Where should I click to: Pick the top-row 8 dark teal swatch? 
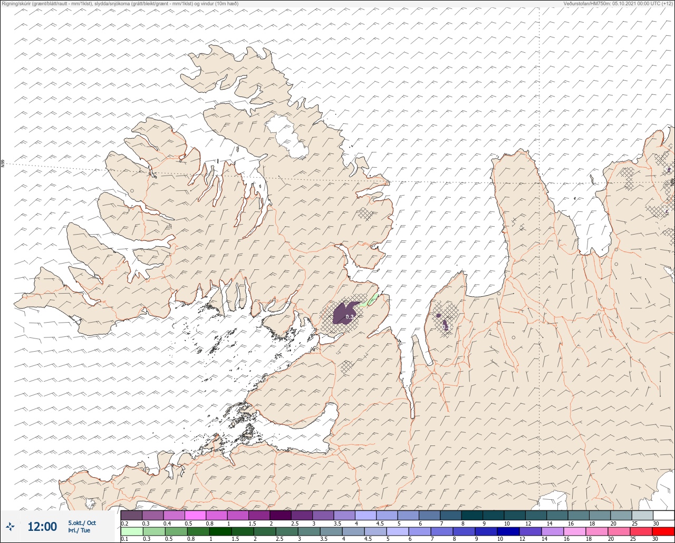point(472,515)
